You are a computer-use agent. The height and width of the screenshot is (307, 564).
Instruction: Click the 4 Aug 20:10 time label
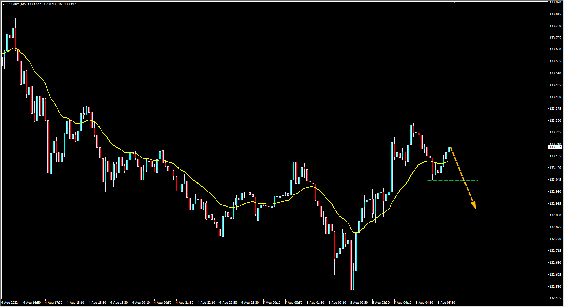pyautogui.click(x=141, y=303)
